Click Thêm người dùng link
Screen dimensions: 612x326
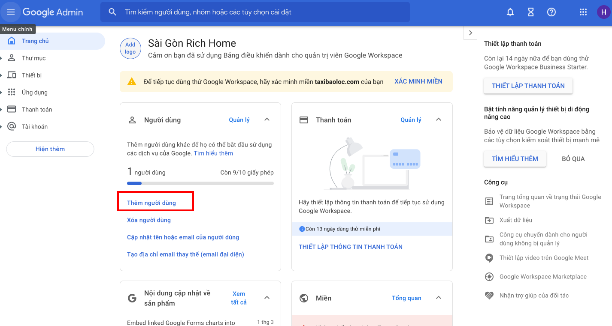[x=151, y=203]
